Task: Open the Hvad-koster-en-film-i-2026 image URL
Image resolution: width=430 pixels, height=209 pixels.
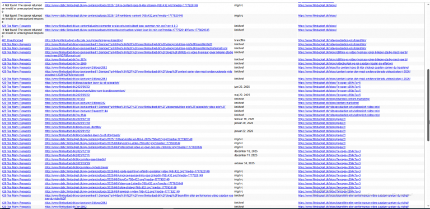Action: tap(119, 139)
